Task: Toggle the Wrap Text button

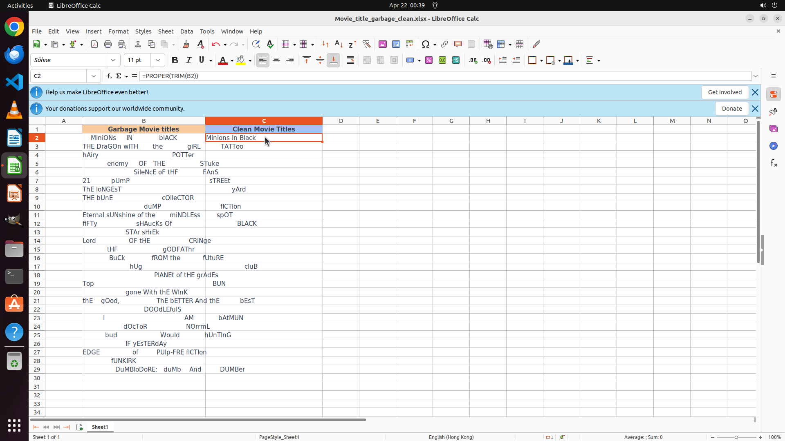Action: [x=350, y=60]
